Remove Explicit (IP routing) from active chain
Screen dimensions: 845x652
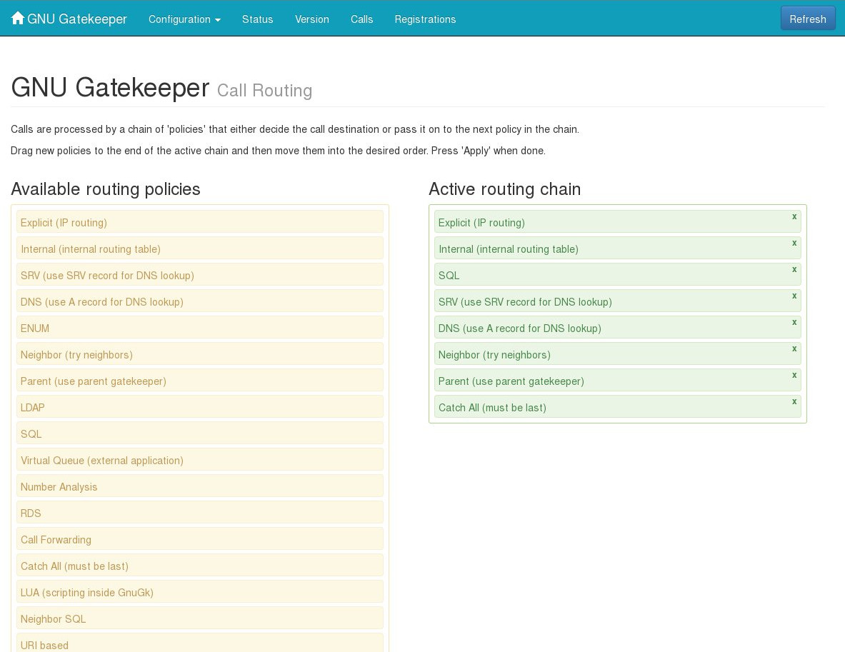pyautogui.click(x=794, y=216)
